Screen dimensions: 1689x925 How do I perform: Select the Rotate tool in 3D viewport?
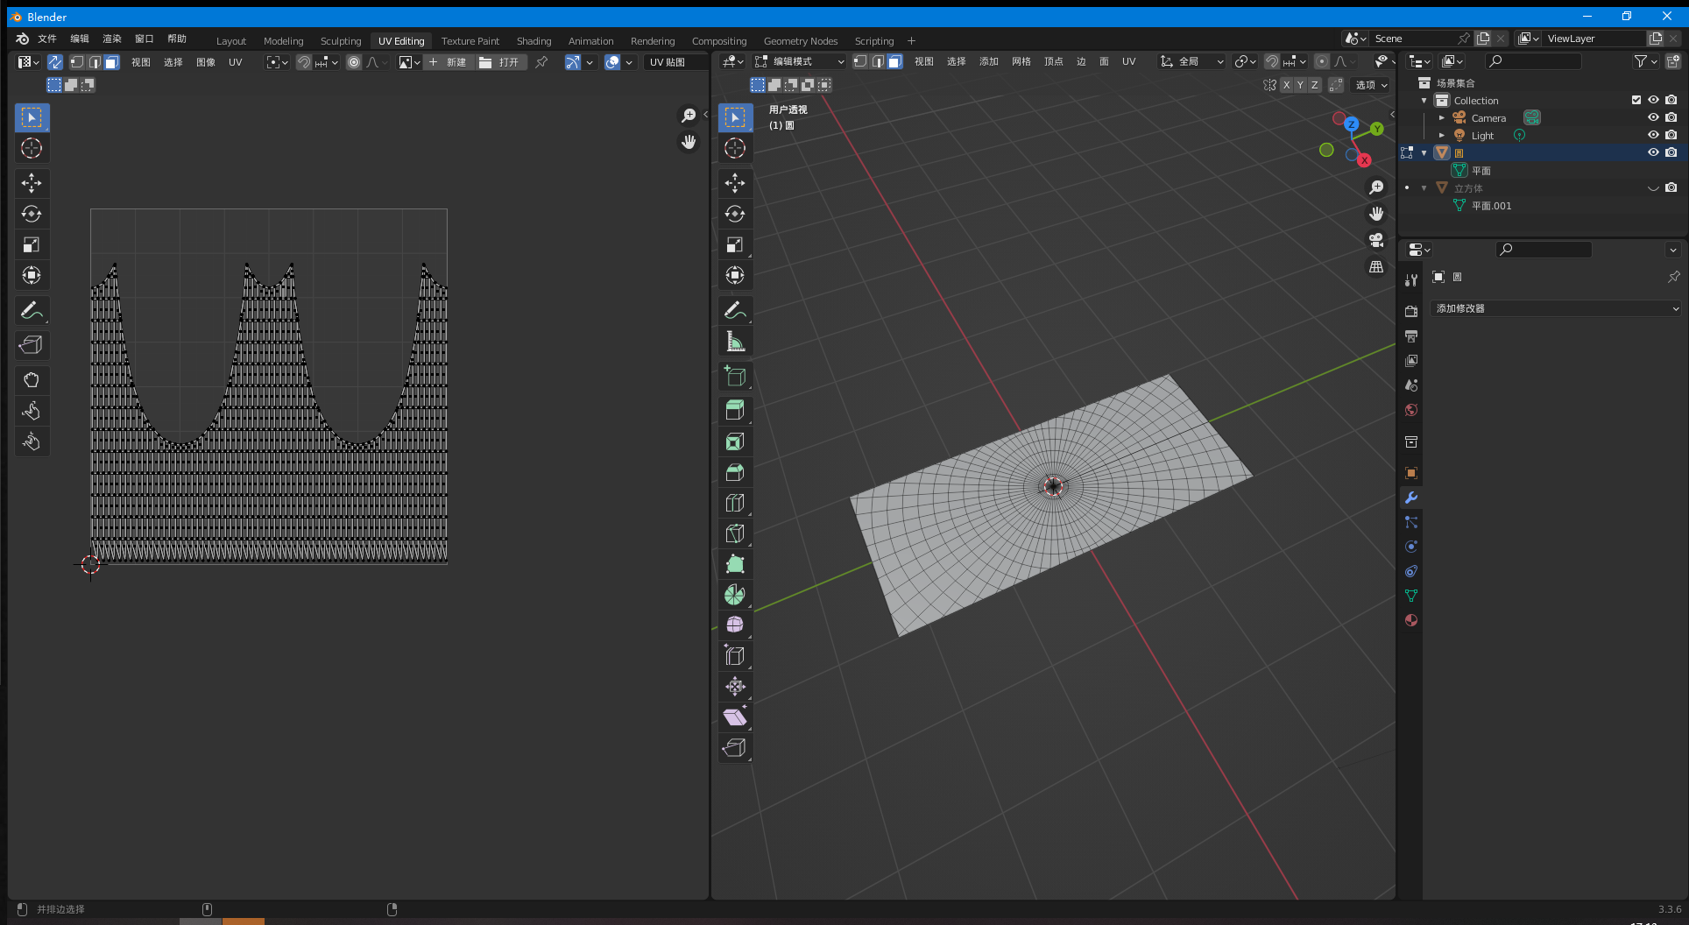pyautogui.click(x=735, y=214)
